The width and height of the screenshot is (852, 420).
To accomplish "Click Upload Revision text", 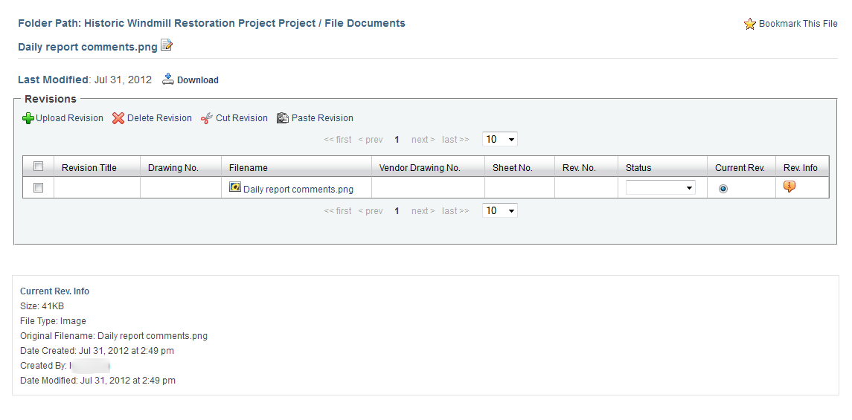I will click(x=69, y=118).
